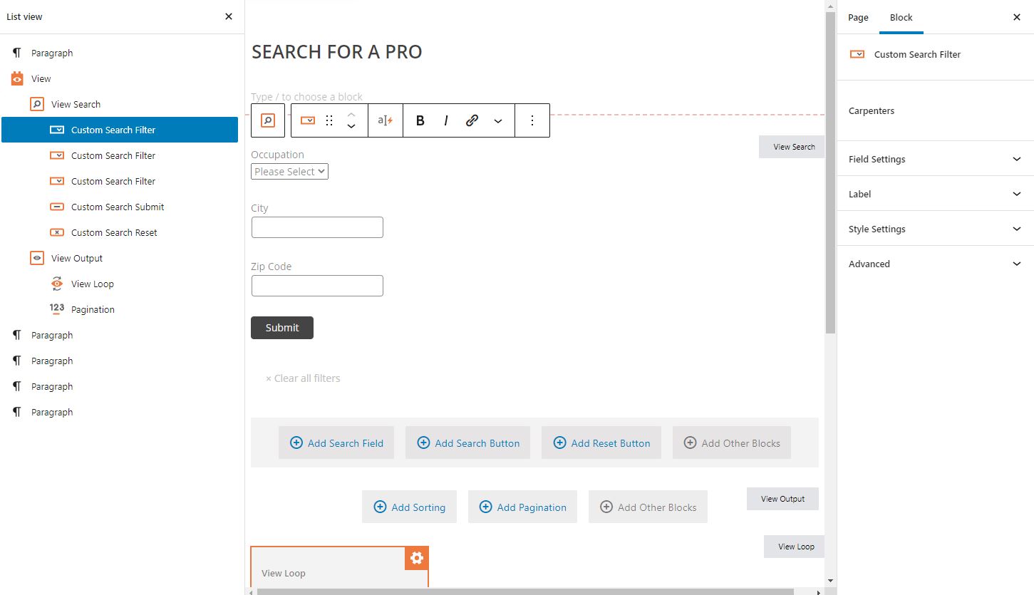Click the Clear all filters link

coord(303,378)
